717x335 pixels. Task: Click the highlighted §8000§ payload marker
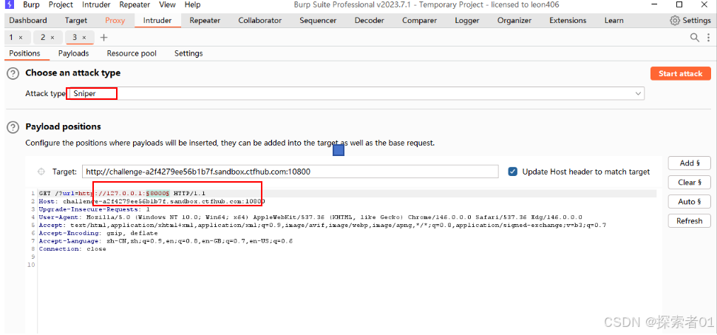tap(157, 194)
